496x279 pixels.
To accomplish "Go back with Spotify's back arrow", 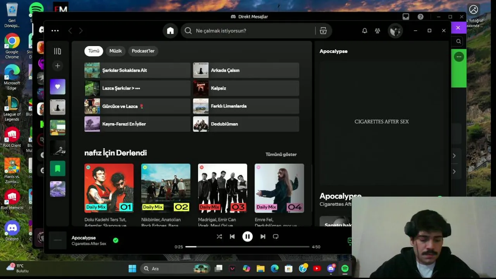I will point(70,31).
